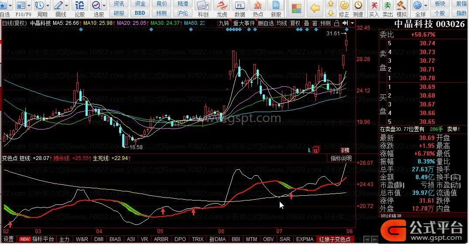This screenshot has width=470, height=245.
Task: Click the 个股 button
Action: click(x=440, y=13)
